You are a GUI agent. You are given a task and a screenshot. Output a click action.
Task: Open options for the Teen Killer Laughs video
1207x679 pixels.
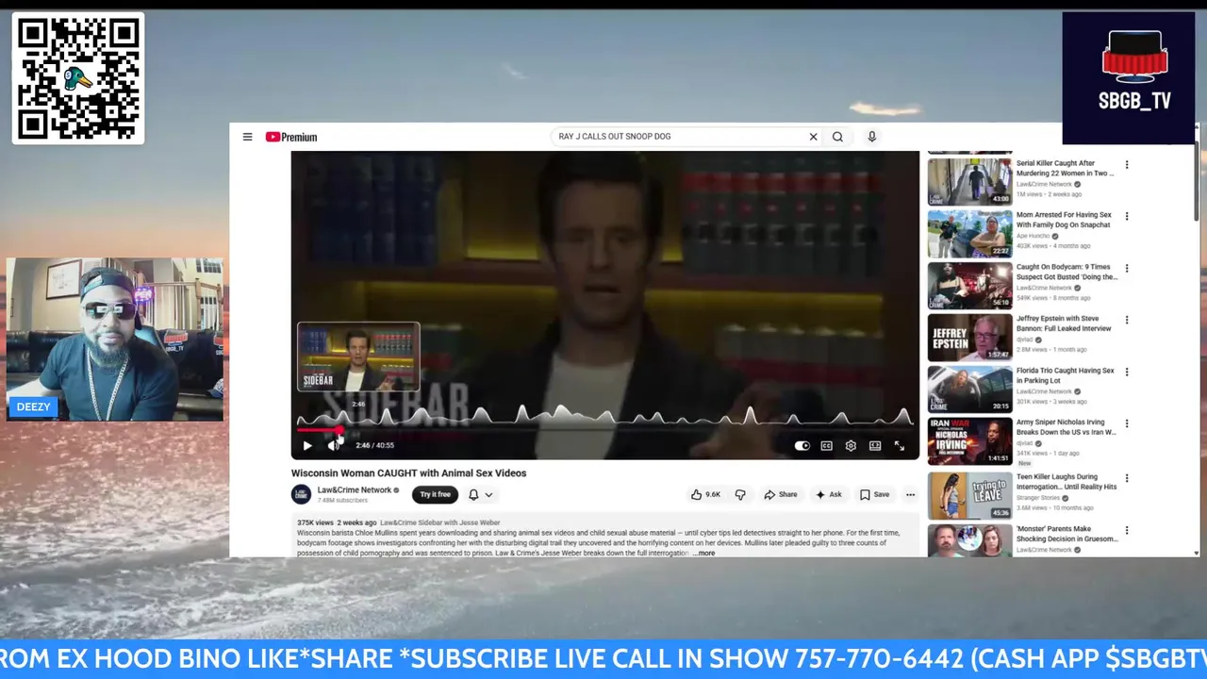(1126, 479)
